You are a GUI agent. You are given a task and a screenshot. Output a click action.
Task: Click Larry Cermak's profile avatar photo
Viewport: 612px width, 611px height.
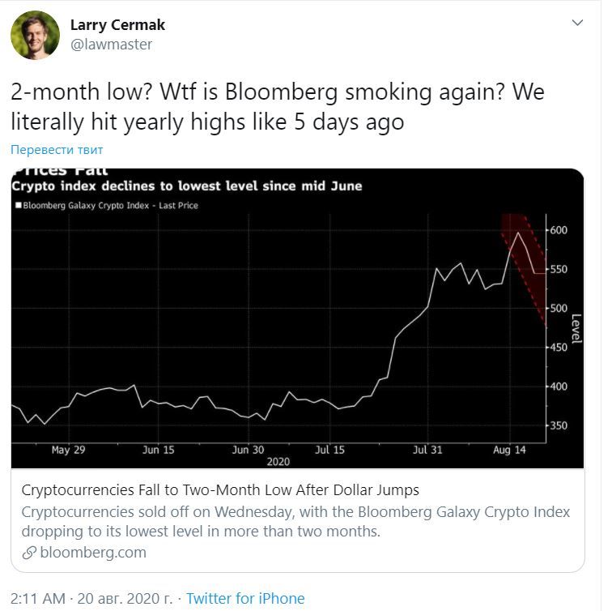point(35,35)
